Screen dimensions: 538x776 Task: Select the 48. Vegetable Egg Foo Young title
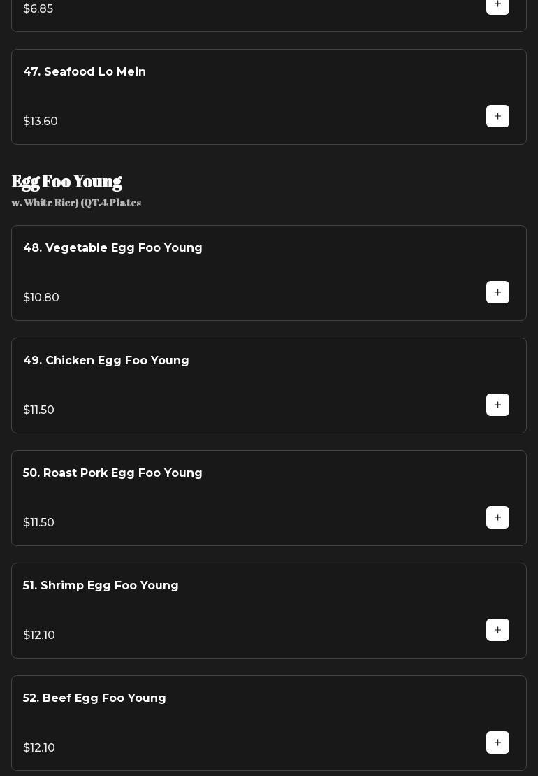[x=112, y=248]
